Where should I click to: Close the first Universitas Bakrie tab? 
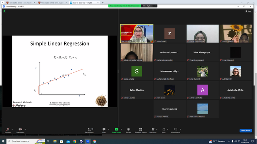[34, 3]
